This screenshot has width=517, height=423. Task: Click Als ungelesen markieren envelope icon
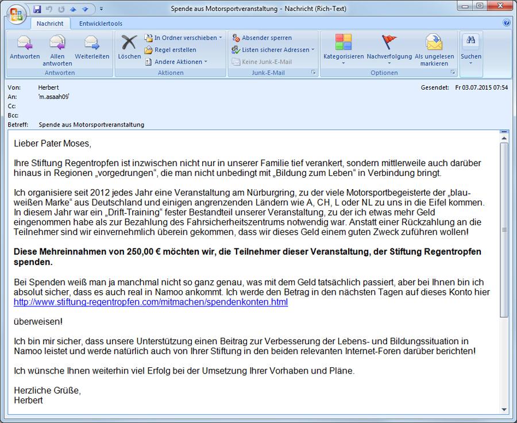point(434,42)
